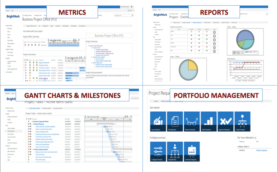The width and height of the screenshot is (277, 172).
Task: Switch to Project Dashboard tab in Reports panel
Action: 197,22
